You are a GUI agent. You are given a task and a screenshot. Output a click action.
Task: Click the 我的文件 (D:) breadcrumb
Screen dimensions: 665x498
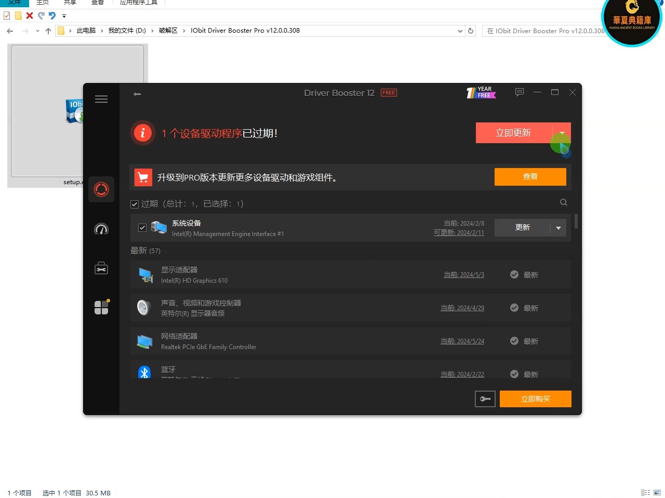[x=127, y=31]
